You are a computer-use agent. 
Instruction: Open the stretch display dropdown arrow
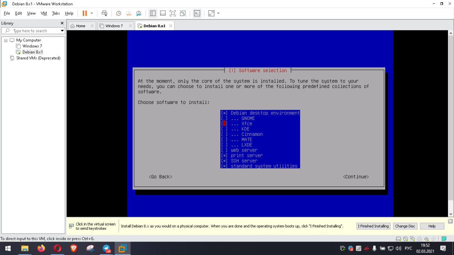click(218, 13)
